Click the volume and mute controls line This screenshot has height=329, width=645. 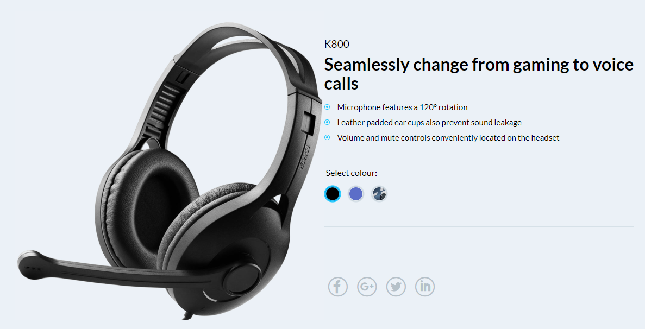click(x=448, y=137)
